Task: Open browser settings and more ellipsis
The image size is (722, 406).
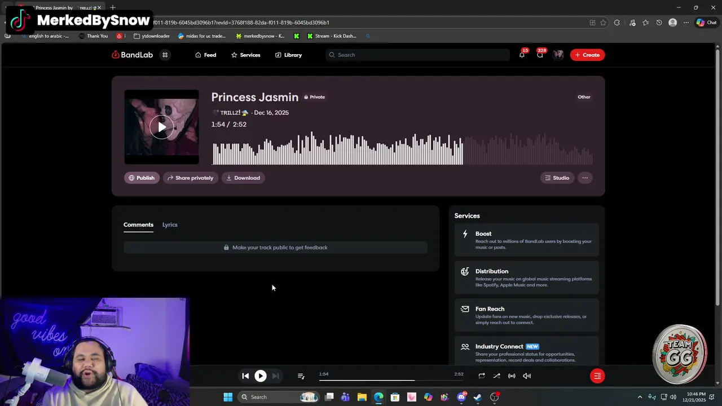Action: point(686,23)
